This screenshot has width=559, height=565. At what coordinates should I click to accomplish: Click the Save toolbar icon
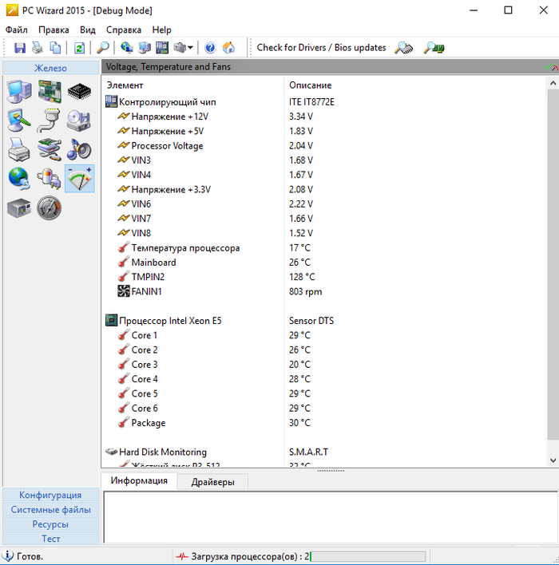pos(20,48)
